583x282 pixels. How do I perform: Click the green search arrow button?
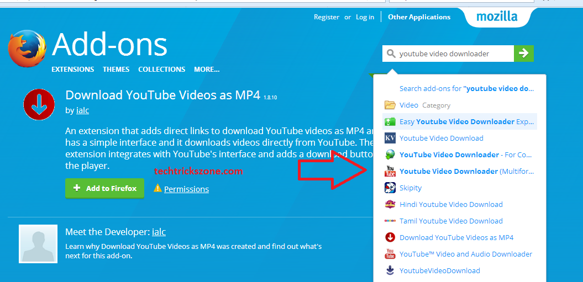point(523,54)
